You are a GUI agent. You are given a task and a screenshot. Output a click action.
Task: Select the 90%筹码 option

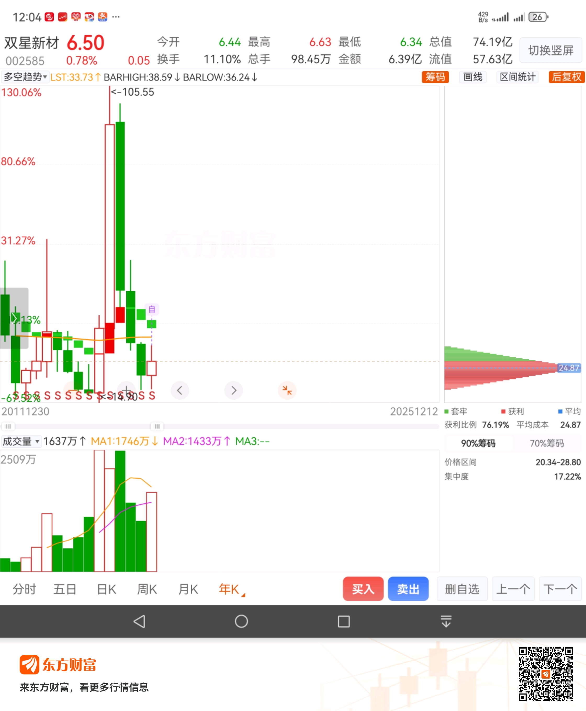pos(478,443)
